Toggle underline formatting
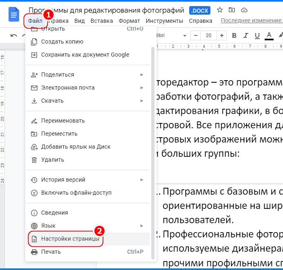The image size is (283, 270). click(x=257, y=35)
